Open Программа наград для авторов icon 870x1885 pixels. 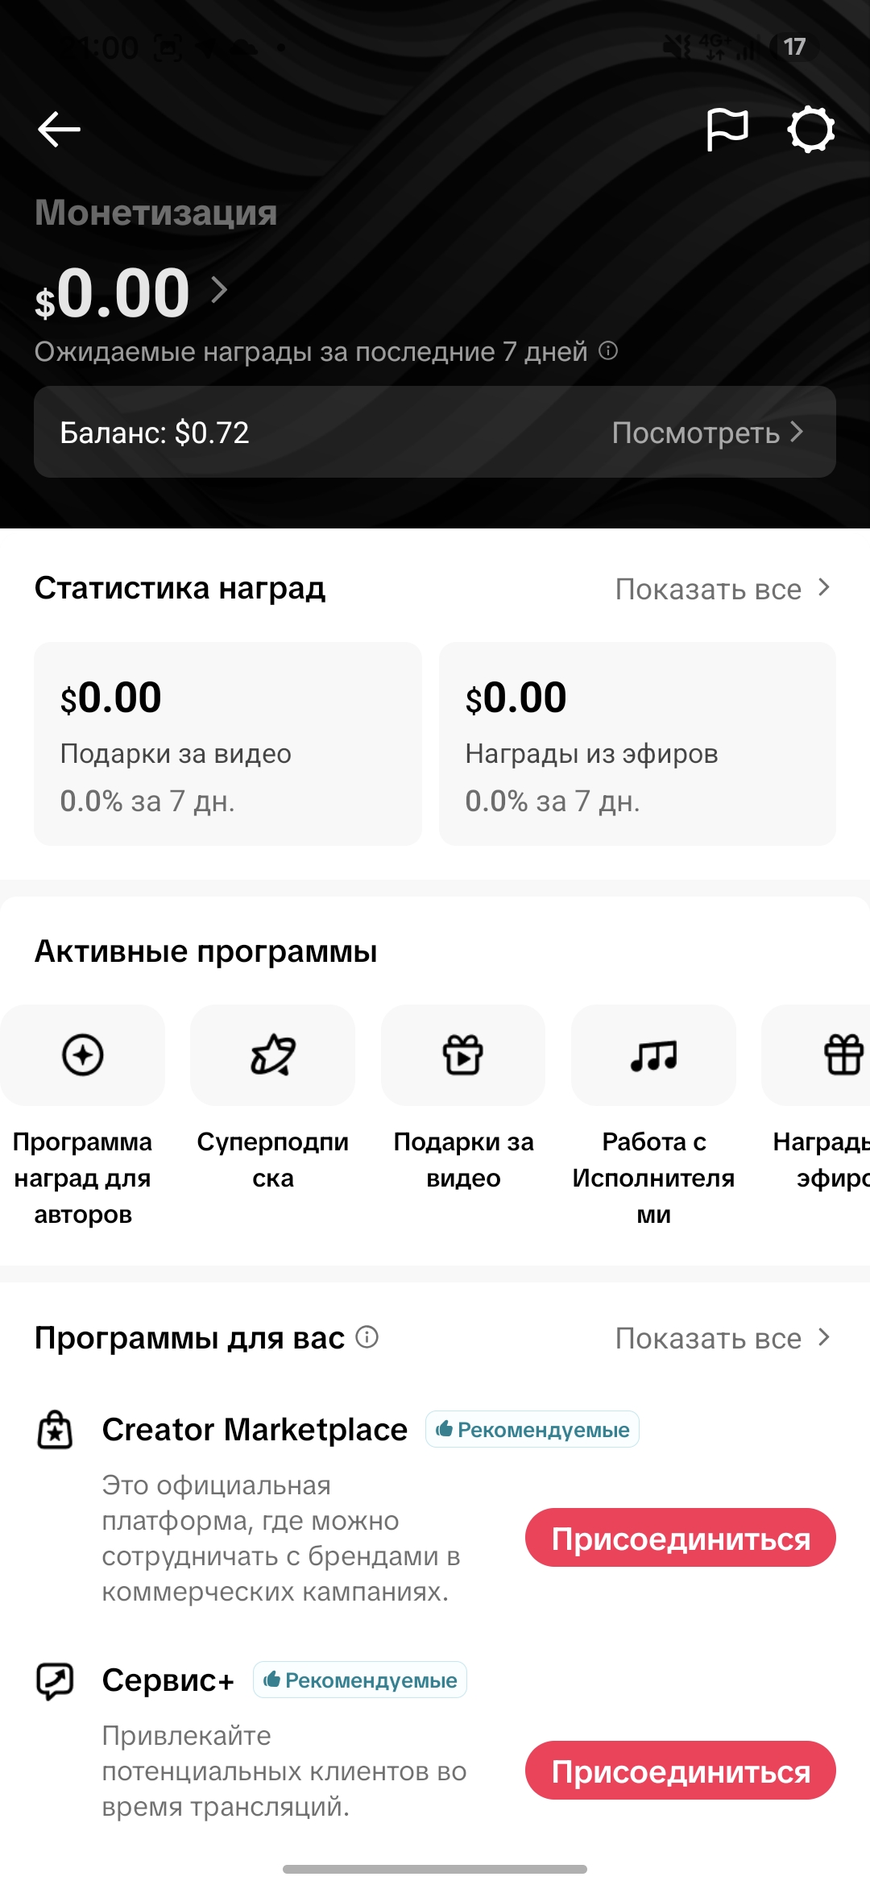tap(83, 1055)
